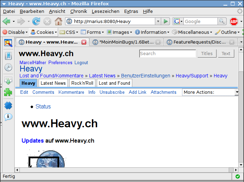Image resolution: width=244 pixels, height=182 pixels.
Task: Open the Downloads sidebar icon
Action: (x=8, y=81)
